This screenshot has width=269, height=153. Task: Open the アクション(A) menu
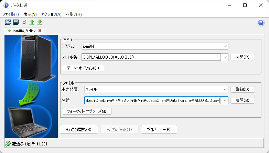point(51,14)
